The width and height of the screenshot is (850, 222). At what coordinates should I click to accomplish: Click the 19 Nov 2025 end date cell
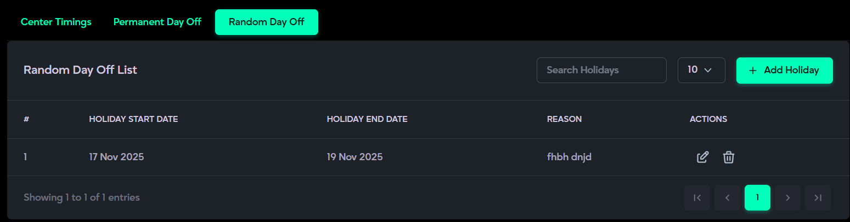pos(354,157)
